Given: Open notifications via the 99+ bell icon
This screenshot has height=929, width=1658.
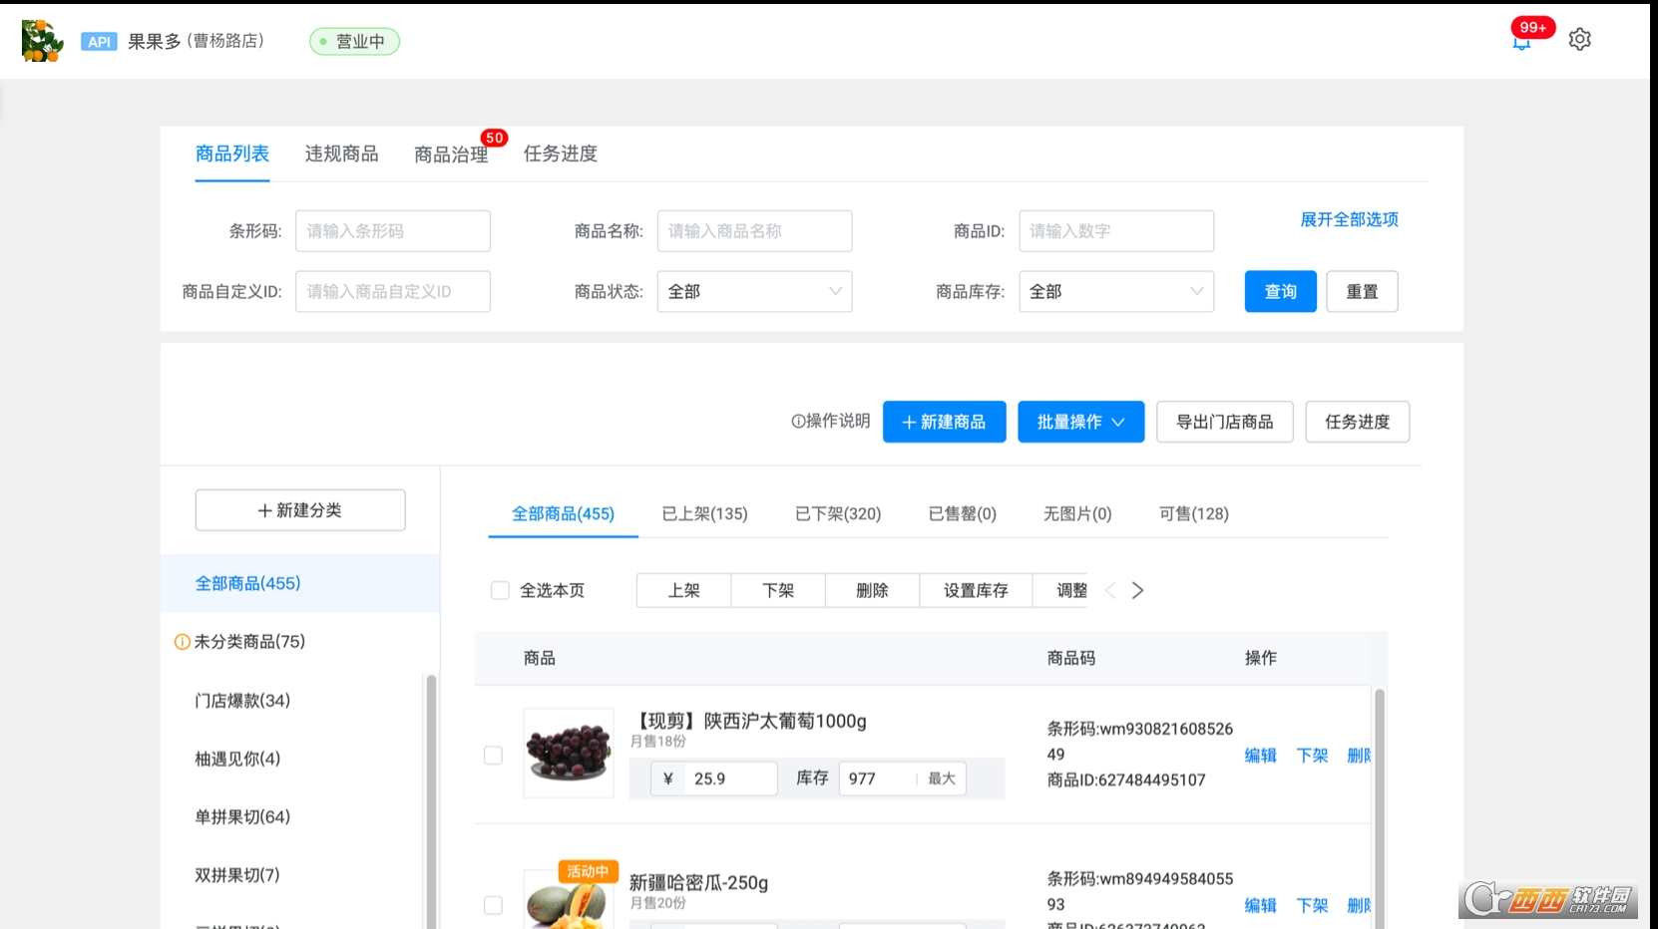Looking at the screenshot, I should (x=1520, y=42).
